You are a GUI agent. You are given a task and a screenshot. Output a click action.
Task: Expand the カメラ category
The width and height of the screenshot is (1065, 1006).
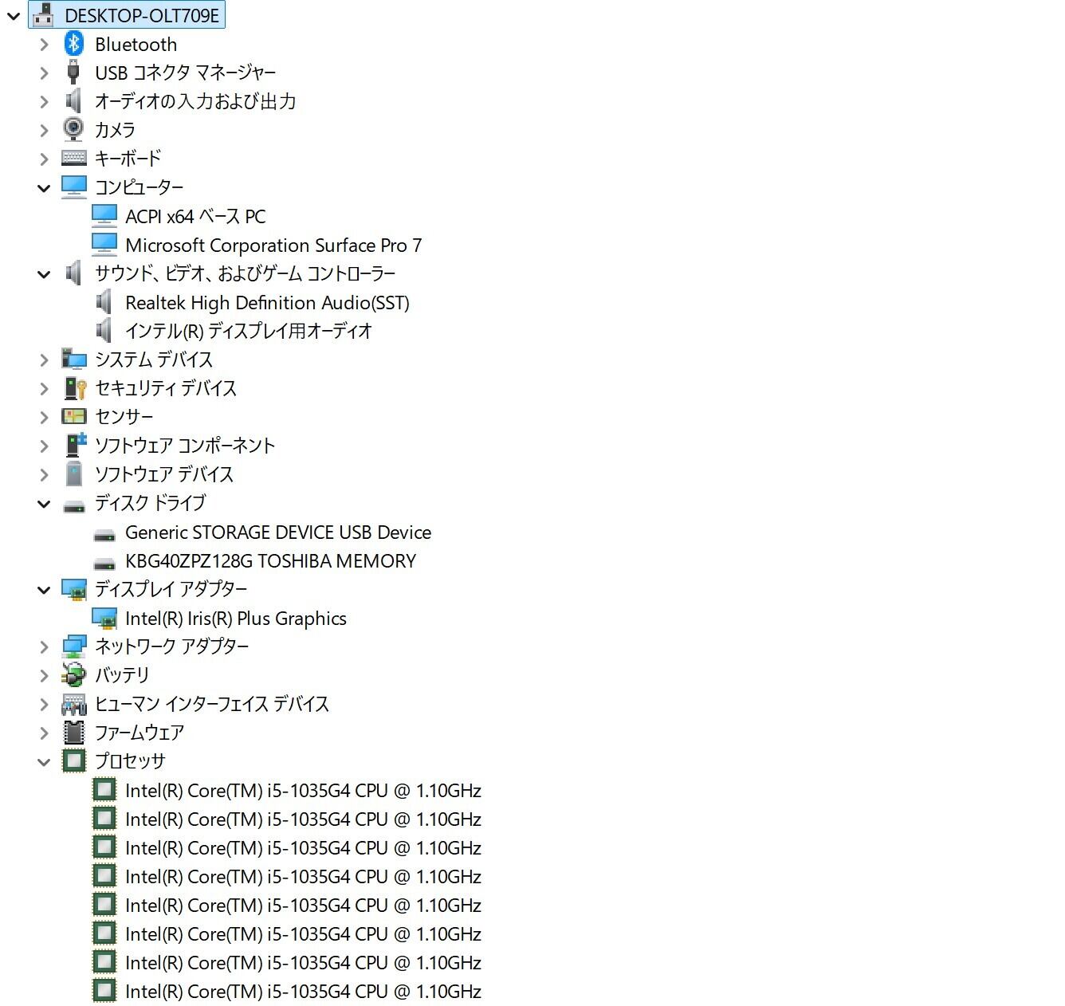pyautogui.click(x=45, y=131)
